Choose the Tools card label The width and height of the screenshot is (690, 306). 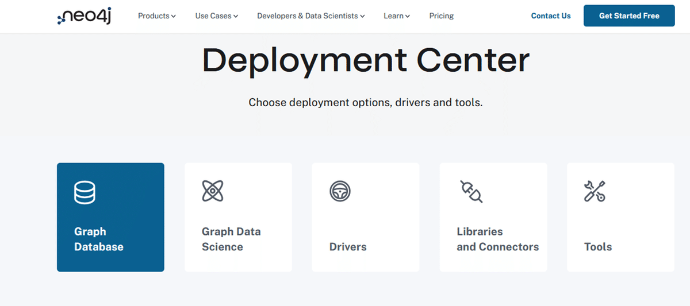tap(598, 247)
